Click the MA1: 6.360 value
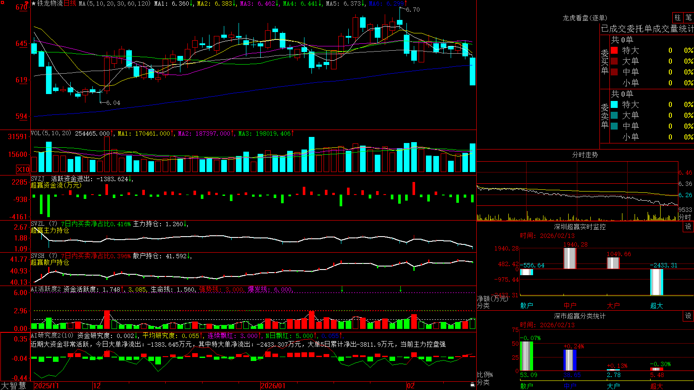 174,3
